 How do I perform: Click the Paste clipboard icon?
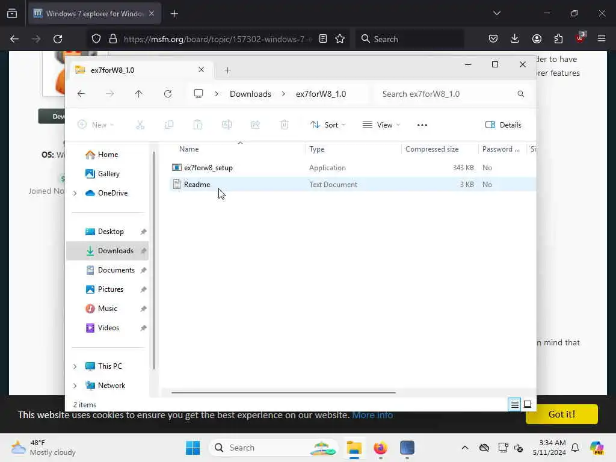pos(198,125)
